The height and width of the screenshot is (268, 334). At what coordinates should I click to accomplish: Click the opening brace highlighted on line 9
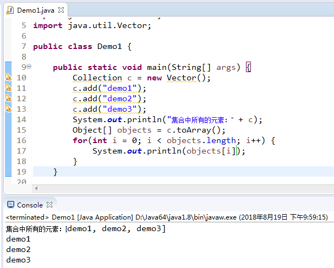[x=248, y=68]
